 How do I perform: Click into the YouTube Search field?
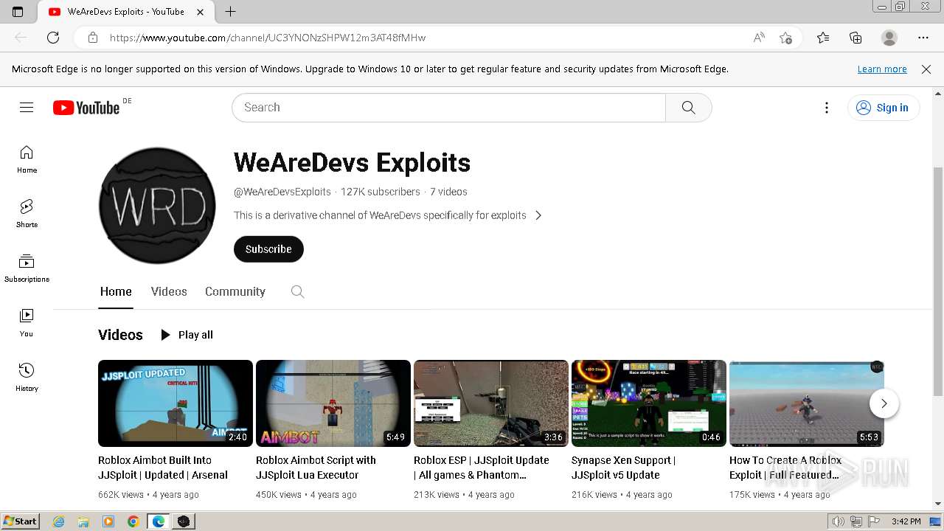(x=448, y=108)
